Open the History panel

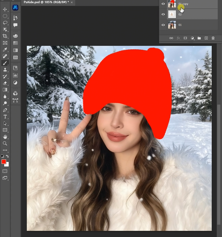[15, 18]
